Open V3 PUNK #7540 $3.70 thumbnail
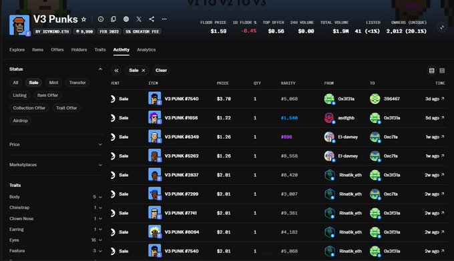This screenshot has height=261, width=454. 155,99
